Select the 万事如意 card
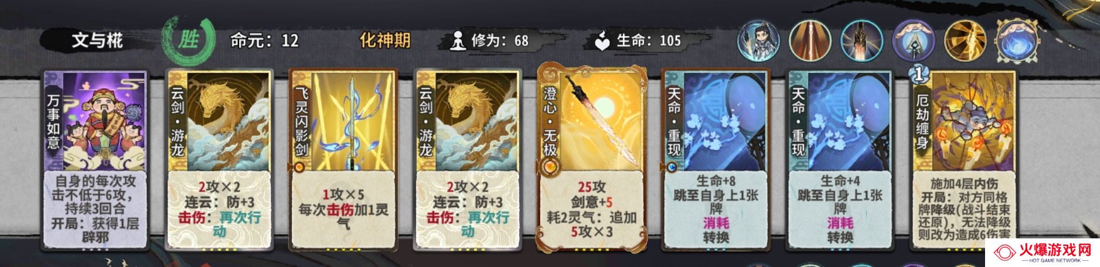1100x267 pixels. pyautogui.click(x=95, y=160)
